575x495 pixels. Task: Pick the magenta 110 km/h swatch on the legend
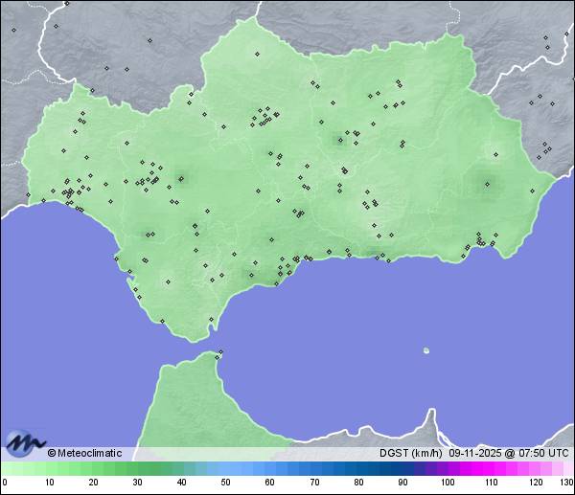tap(491, 468)
